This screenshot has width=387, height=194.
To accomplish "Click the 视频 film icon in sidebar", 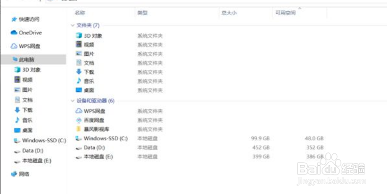I will click(x=17, y=80).
